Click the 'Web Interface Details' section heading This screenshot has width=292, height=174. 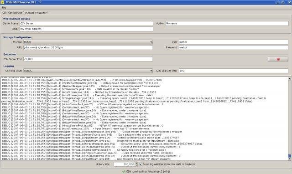tap(16, 19)
